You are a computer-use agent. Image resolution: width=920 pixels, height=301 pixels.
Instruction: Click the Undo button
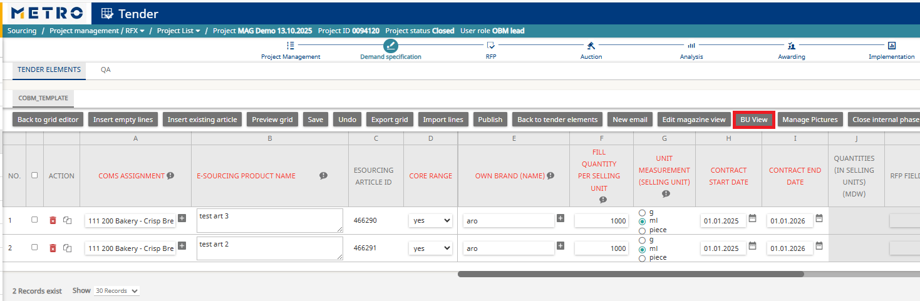[x=347, y=120]
